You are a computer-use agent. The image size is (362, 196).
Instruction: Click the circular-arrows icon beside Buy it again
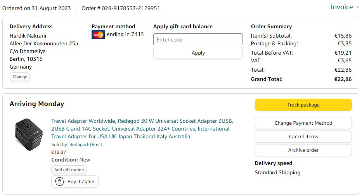59,181
